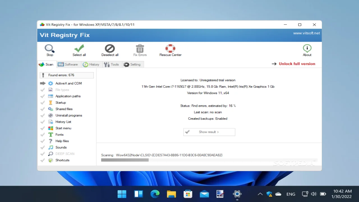
Task: Click Unlock full version link
Action: (x=297, y=64)
